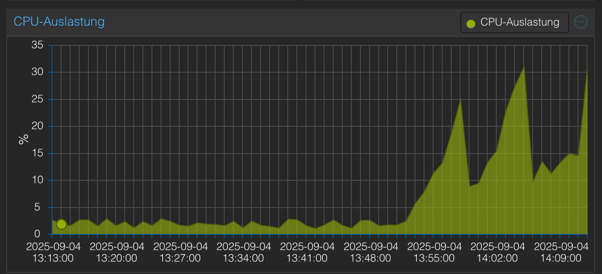602x274 pixels.
Task: Click the 13:55:00 time axis label
Action: click(434, 253)
